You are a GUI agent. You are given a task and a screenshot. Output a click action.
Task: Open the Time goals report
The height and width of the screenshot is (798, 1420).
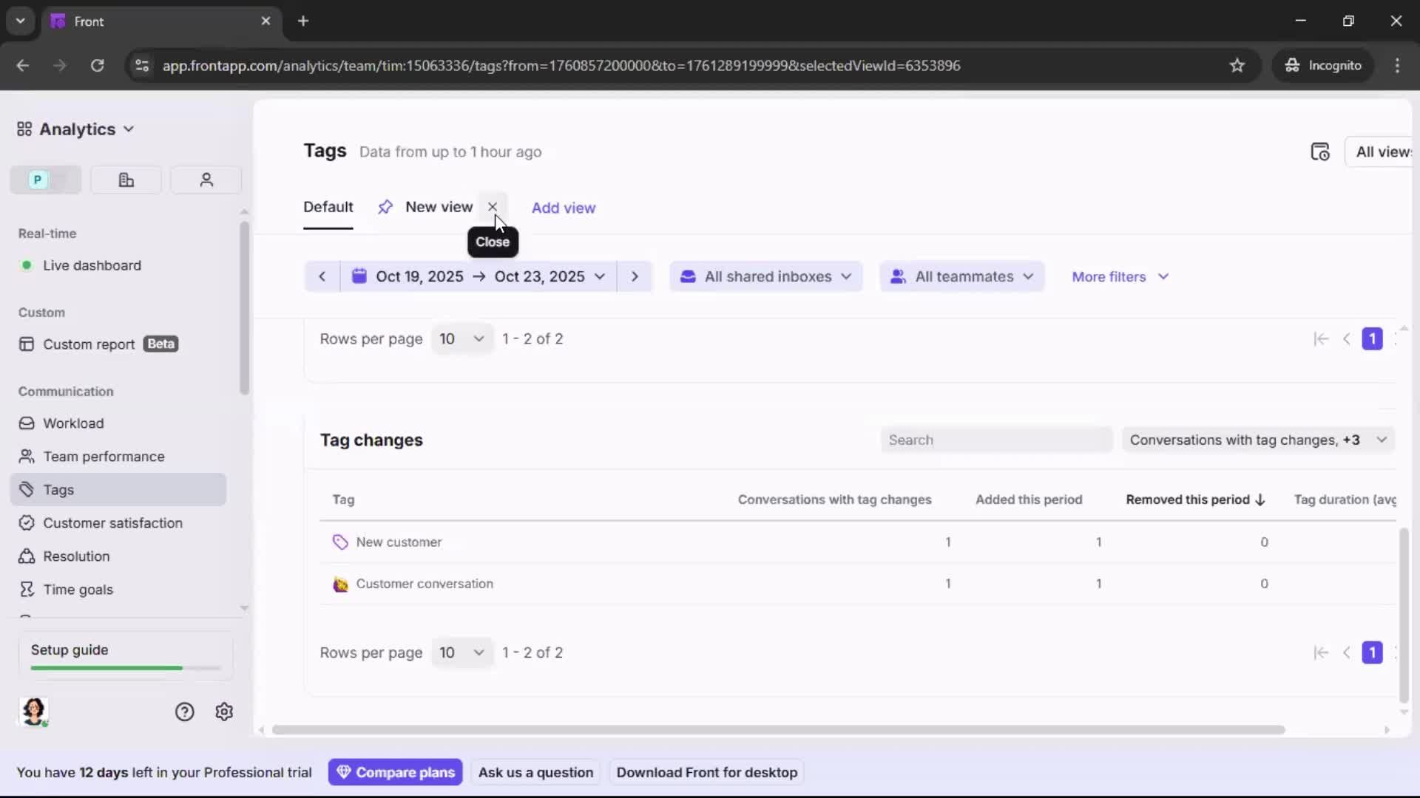(x=77, y=589)
